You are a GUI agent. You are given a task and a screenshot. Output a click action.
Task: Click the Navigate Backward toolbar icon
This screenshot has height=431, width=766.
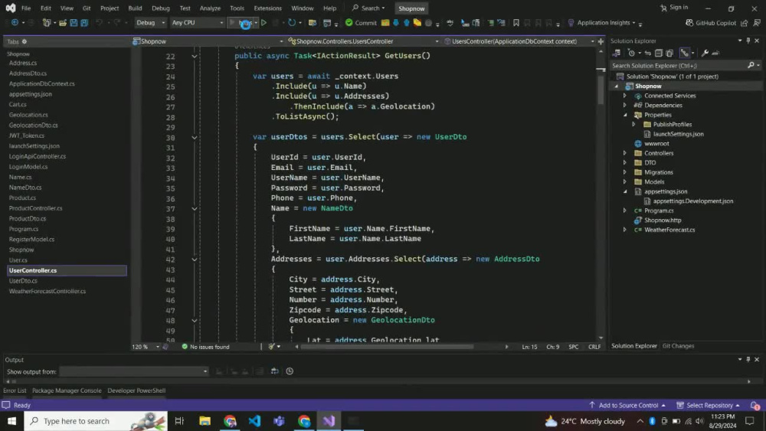coord(15,22)
